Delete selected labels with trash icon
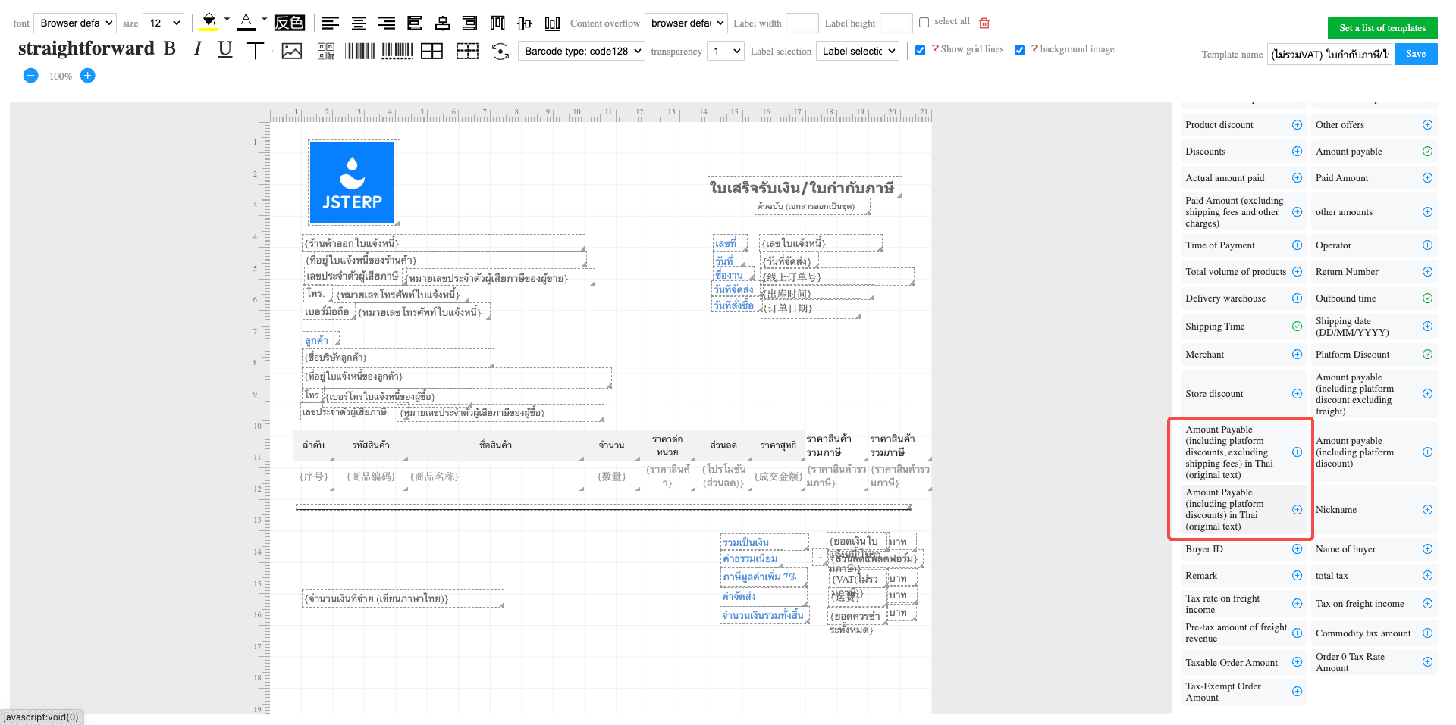Image resolution: width=1456 pixels, height=725 pixels. pyautogui.click(x=984, y=23)
